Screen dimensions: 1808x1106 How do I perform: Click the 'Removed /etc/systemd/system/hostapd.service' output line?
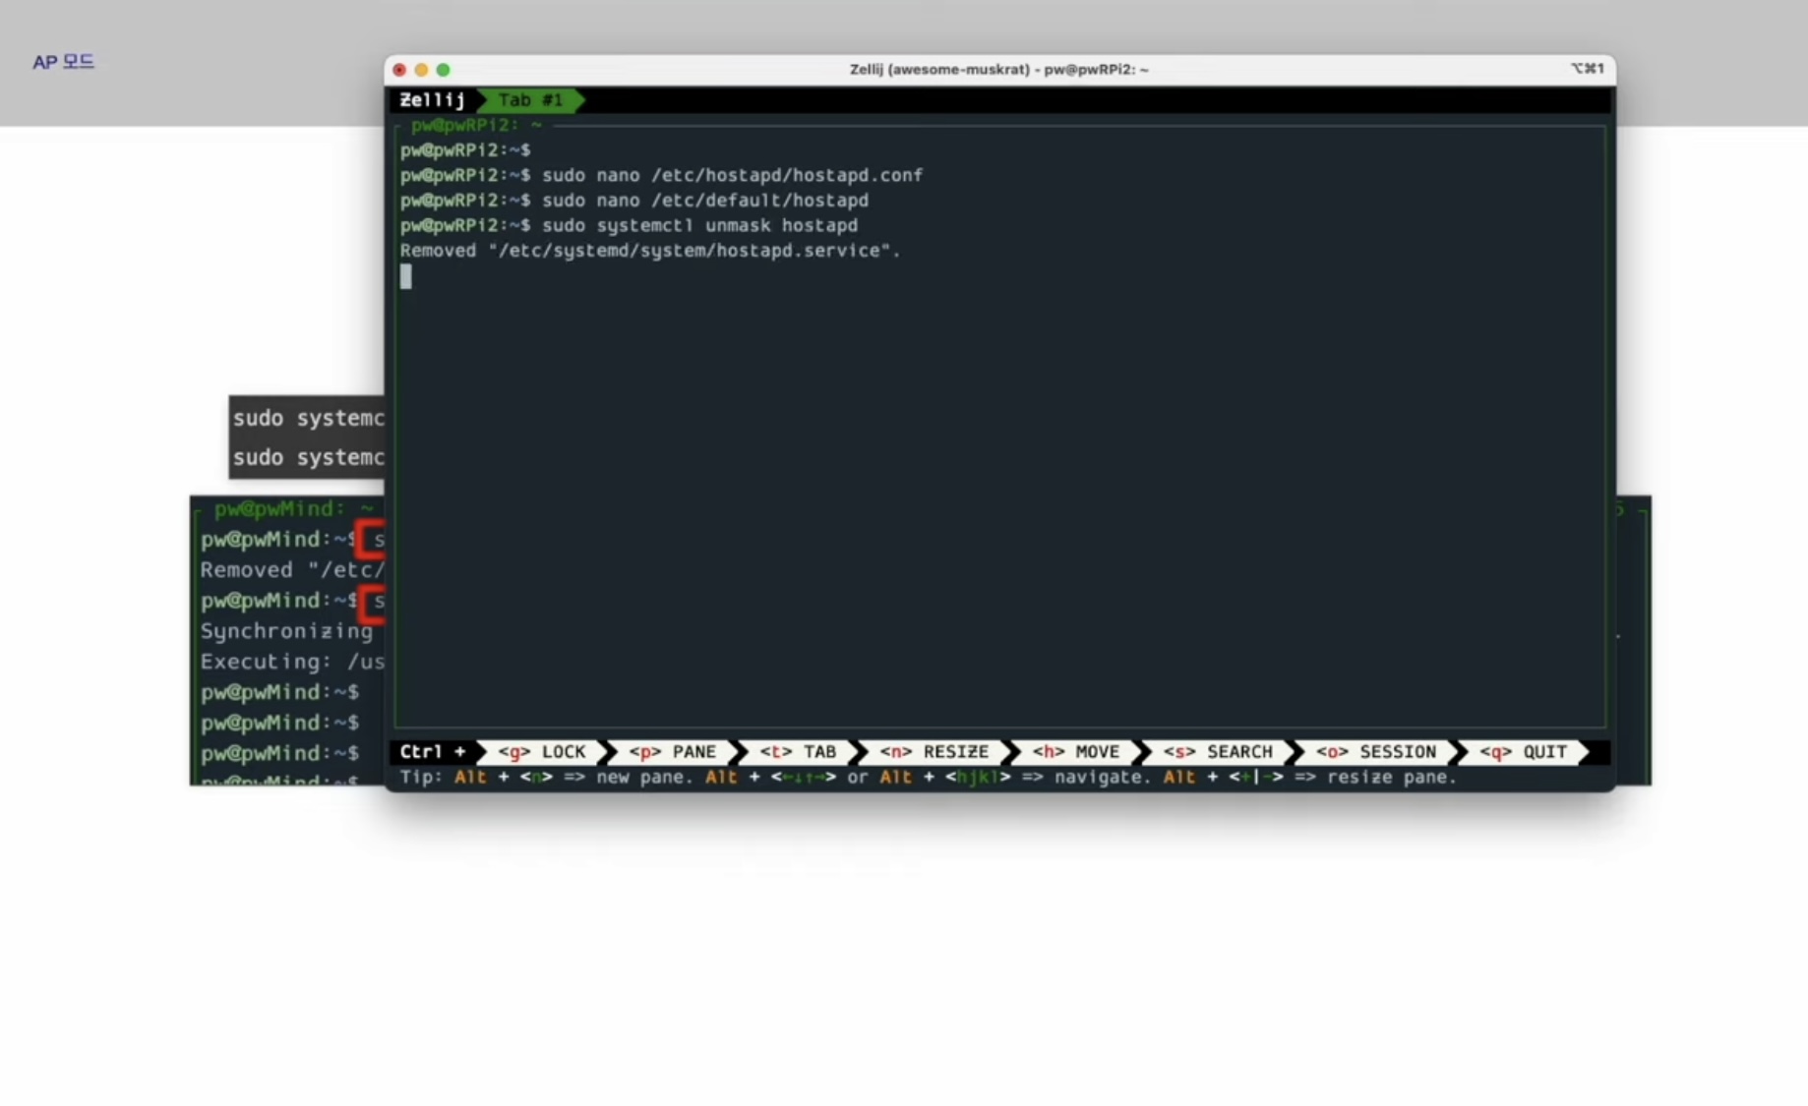650,251
